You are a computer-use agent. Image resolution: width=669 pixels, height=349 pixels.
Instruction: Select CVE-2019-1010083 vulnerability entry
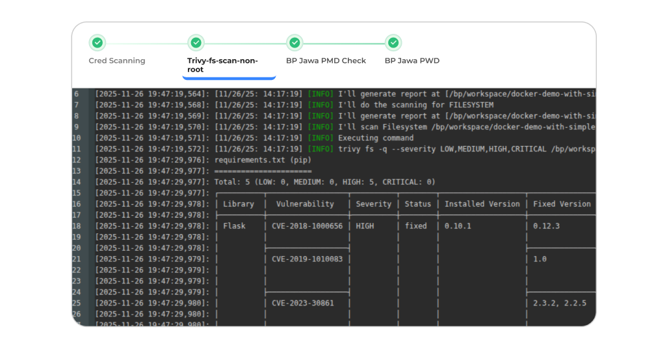[x=307, y=259]
